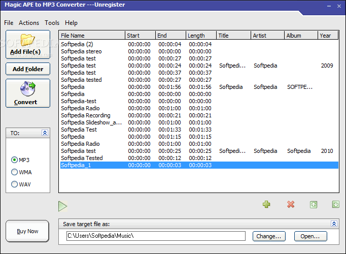Move item up with green arrow icon
Image resolution: width=346 pixels, height=254 pixels.
click(x=314, y=205)
